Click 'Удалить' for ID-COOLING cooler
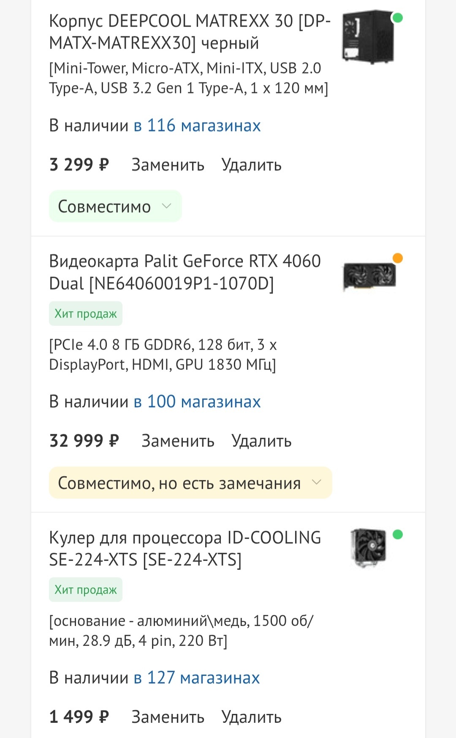The width and height of the screenshot is (456, 738). [251, 717]
